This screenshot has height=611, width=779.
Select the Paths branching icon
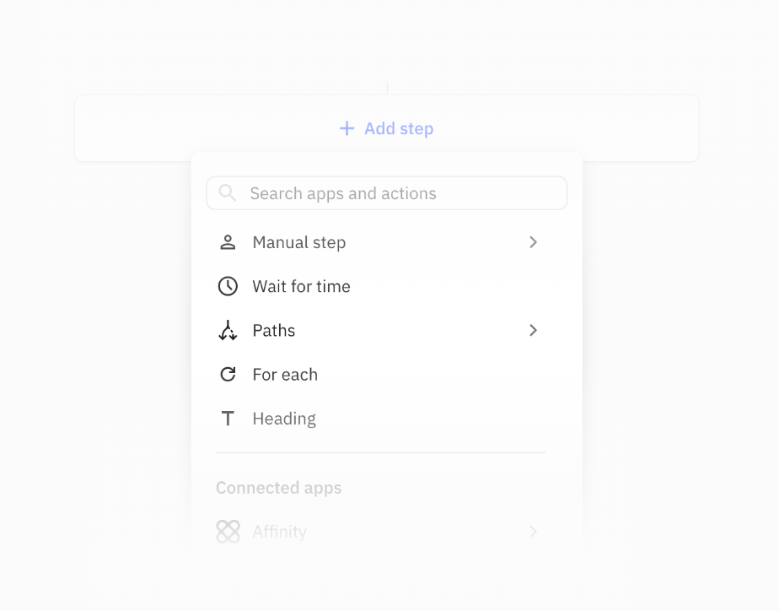click(x=228, y=330)
